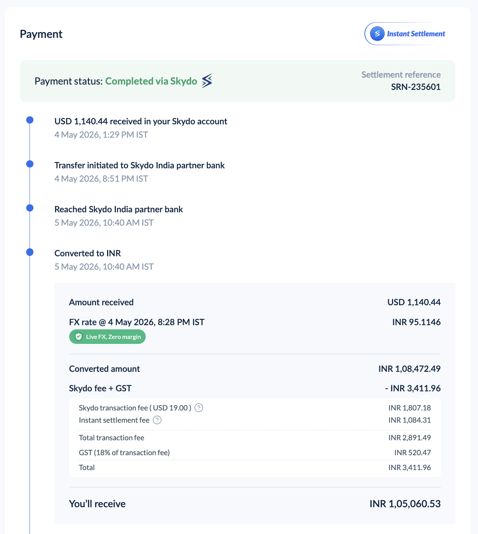Click the Completed via Skydo status text

[151, 81]
